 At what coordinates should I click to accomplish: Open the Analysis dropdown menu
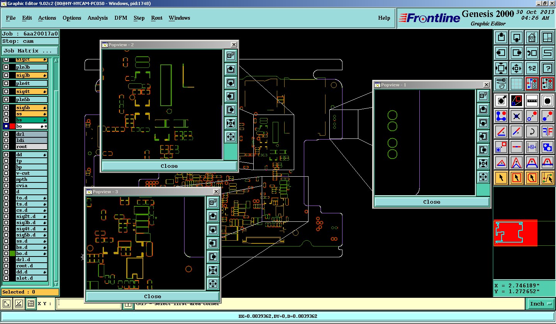(98, 18)
